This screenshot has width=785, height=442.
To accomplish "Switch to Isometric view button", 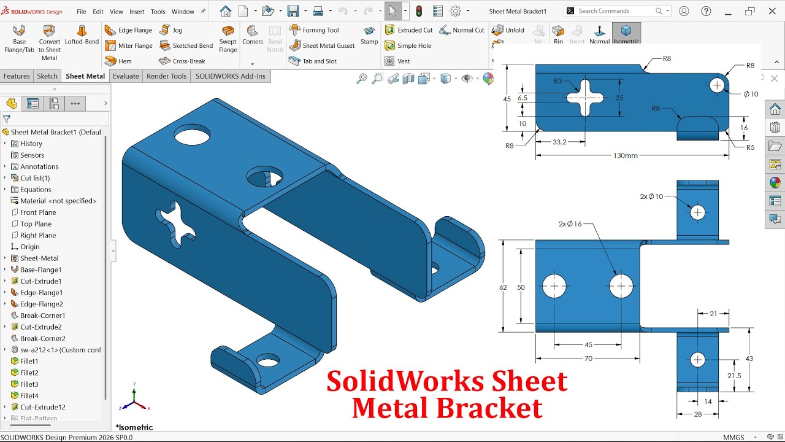I will tap(626, 34).
